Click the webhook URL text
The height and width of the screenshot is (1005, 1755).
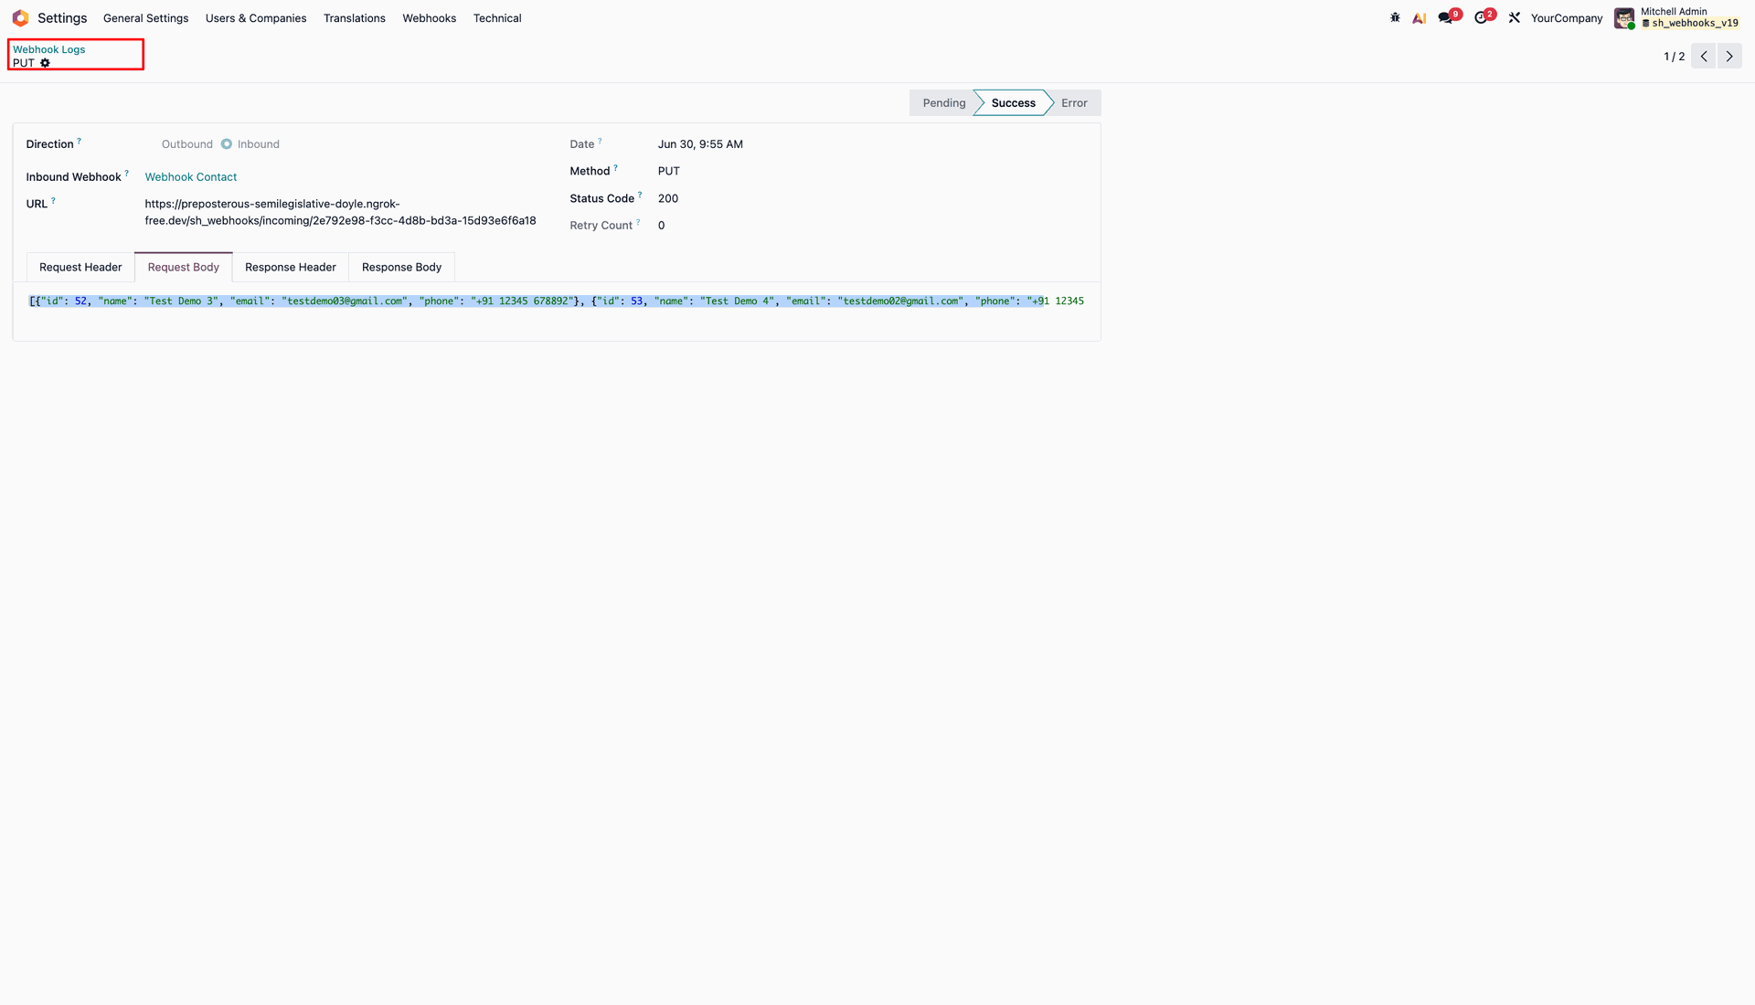point(340,212)
